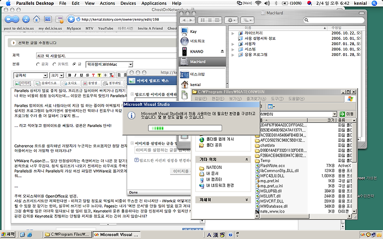The width and height of the screenshot is (383, 239).
Task: Click the Explorer views icon dropdown
Action: coord(271,107)
